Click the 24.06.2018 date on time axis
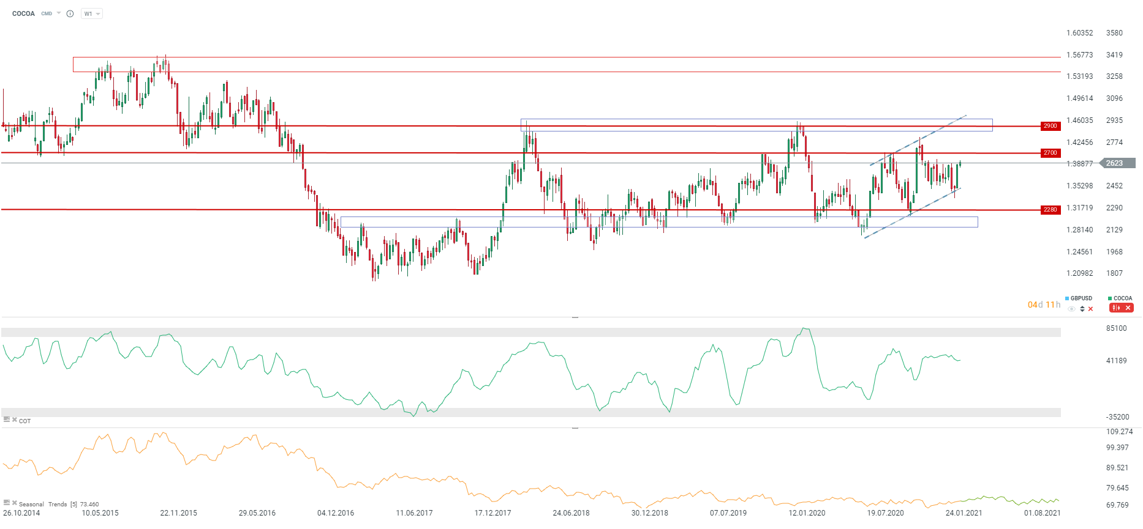 click(x=571, y=513)
